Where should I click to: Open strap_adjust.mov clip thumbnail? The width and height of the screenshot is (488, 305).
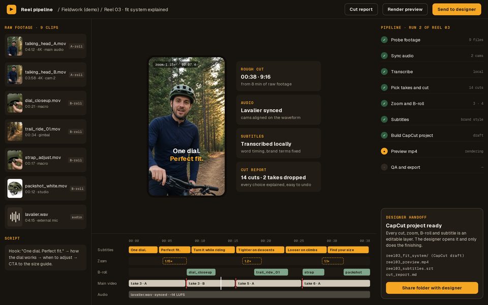coord(15,160)
